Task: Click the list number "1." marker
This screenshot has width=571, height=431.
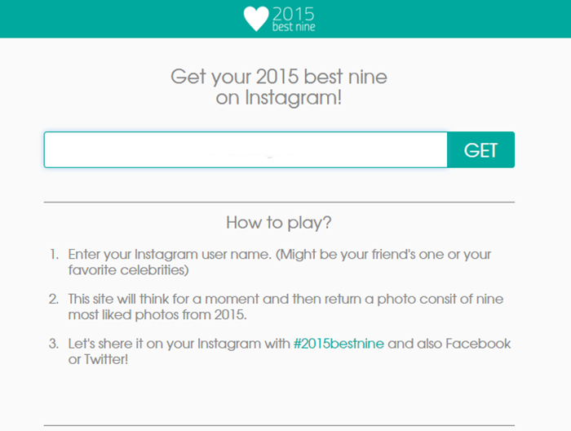Action: [55, 254]
